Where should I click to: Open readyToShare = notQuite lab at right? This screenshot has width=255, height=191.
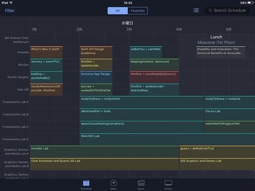tap(229, 102)
